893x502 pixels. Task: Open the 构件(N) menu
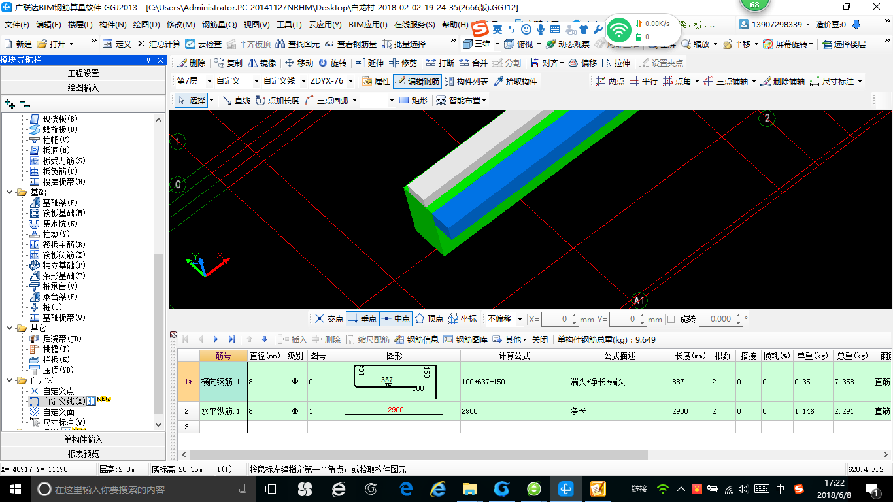[113, 25]
